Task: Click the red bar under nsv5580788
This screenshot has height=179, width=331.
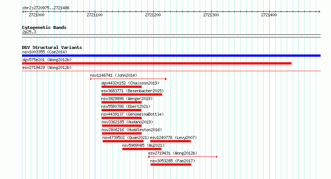Action: [x=121, y=110]
